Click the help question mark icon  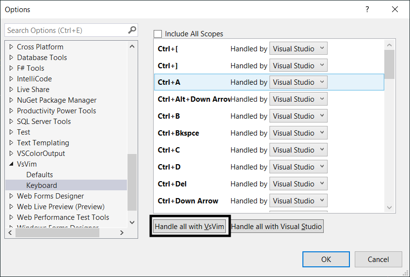pyautogui.click(x=367, y=9)
